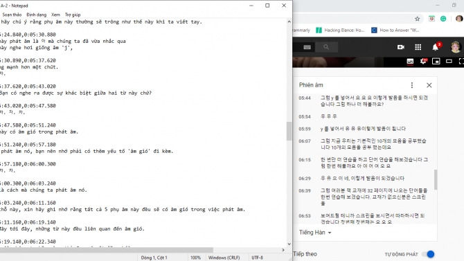Bookmark this page with the star icon

(x=417, y=19)
